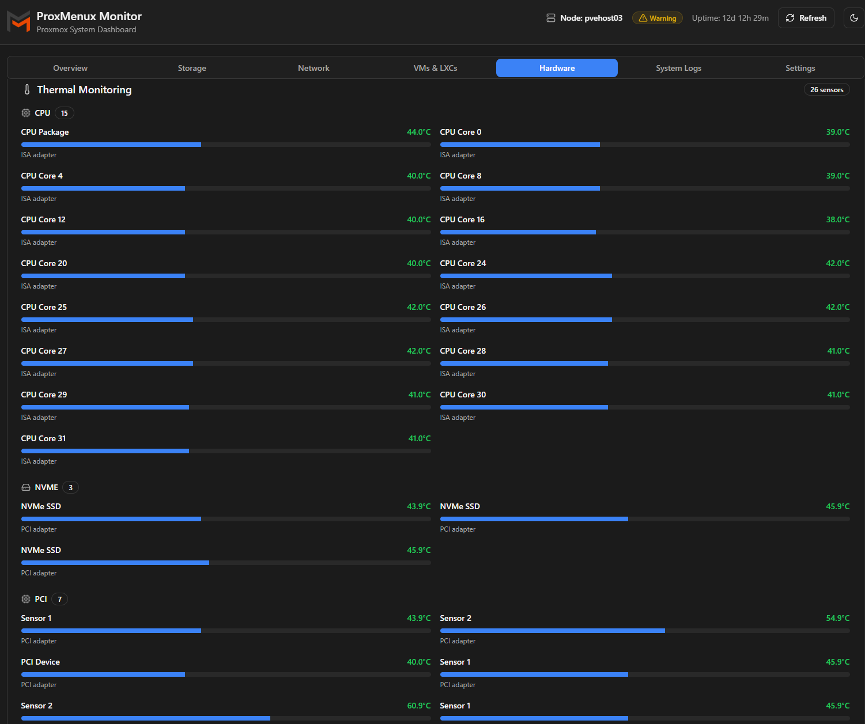Switch to the Storage tab

point(192,68)
